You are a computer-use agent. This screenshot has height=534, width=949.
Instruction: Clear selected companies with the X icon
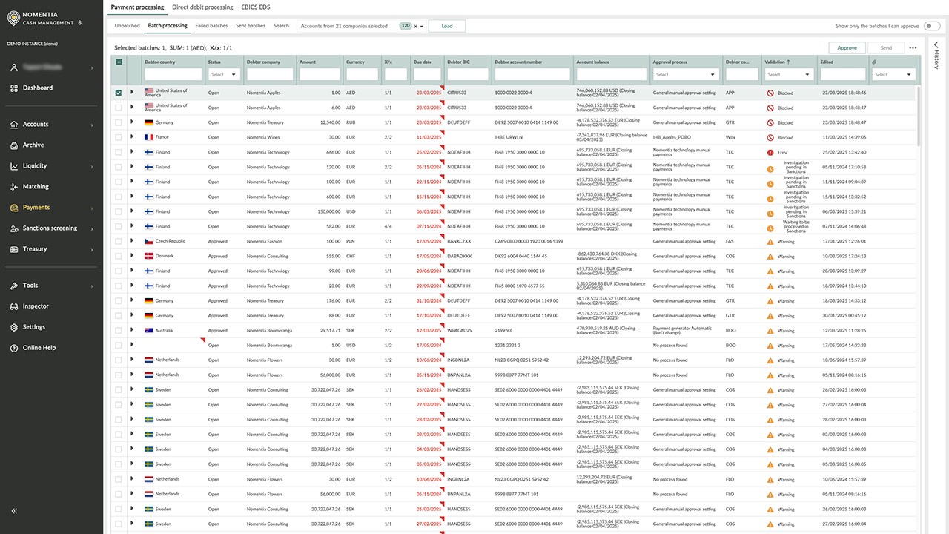click(416, 26)
